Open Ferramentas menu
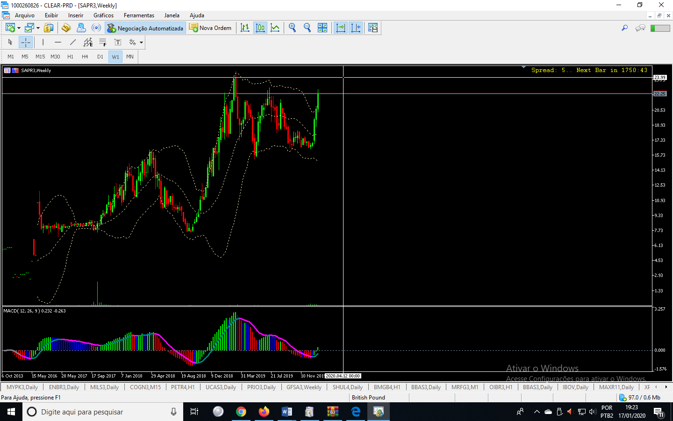Screen dimensions: 673x421 coord(139,15)
